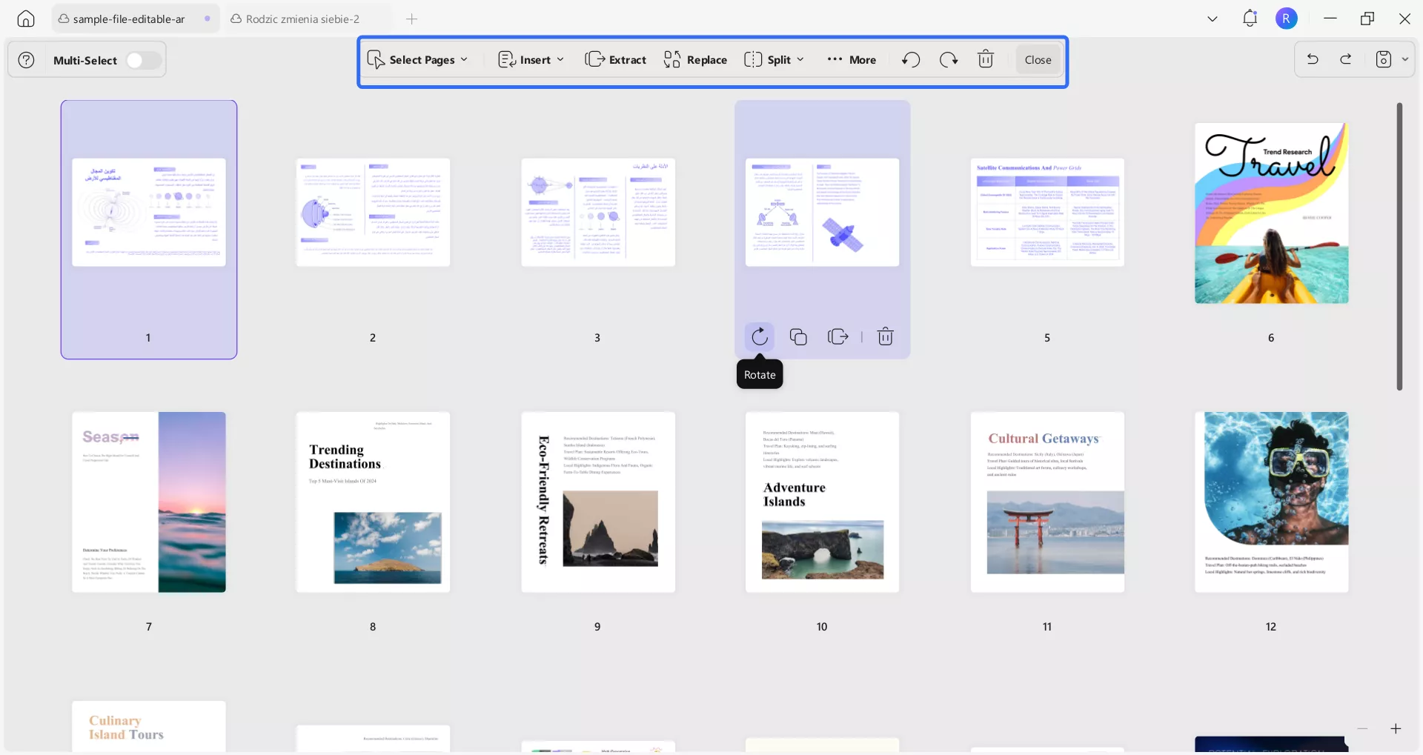This screenshot has height=755, width=1423.
Task: Click the Extract pages button
Action: tap(615, 60)
